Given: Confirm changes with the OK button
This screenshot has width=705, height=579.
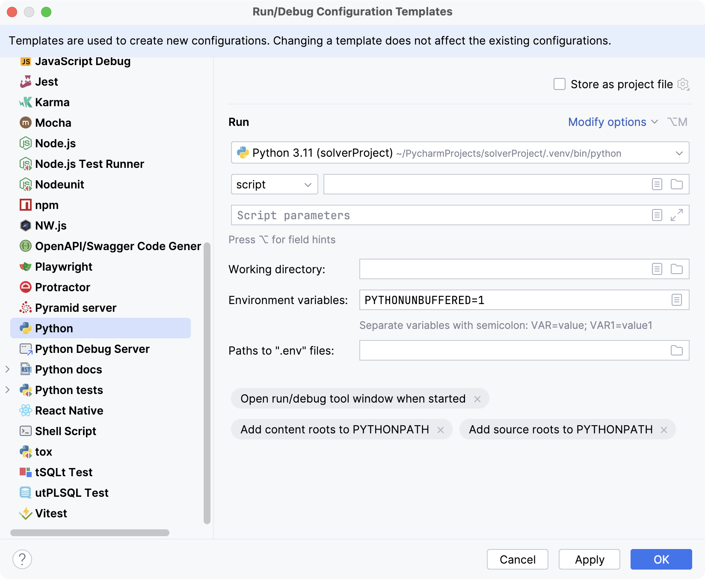Looking at the screenshot, I should [x=661, y=559].
